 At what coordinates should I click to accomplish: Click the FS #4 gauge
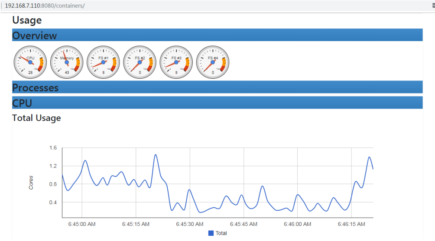click(x=213, y=62)
